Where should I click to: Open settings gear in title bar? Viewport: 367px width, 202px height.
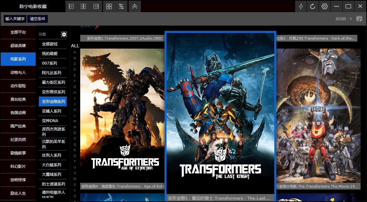coord(325,6)
